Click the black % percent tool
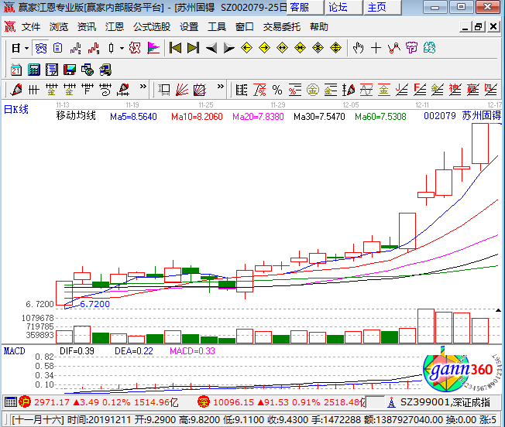The height and width of the screenshot is (427, 505). click(x=277, y=90)
